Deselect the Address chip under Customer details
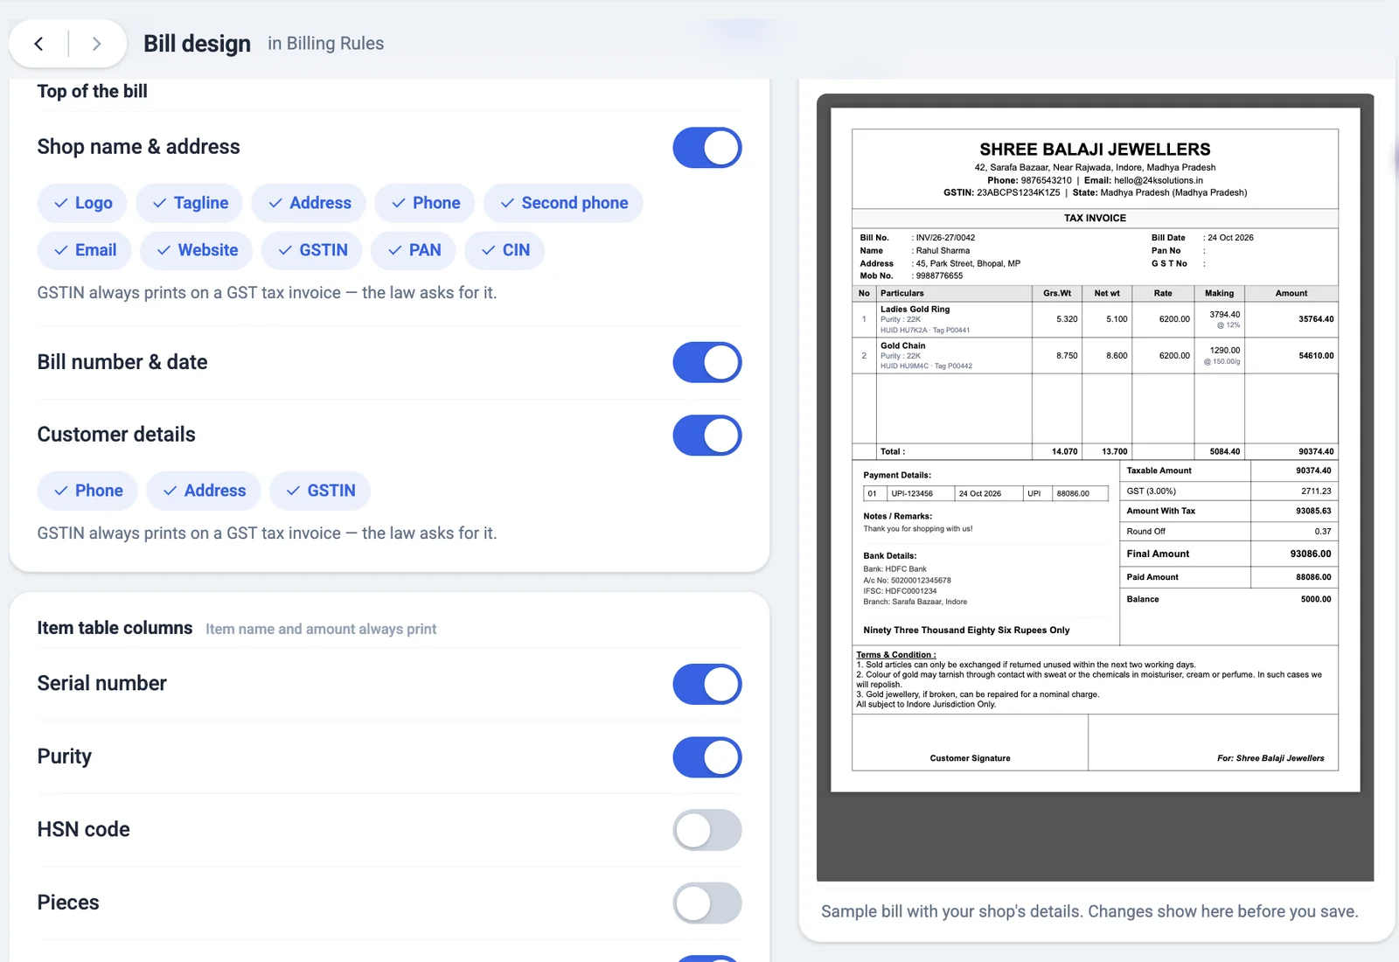This screenshot has width=1399, height=962. [x=204, y=491]
